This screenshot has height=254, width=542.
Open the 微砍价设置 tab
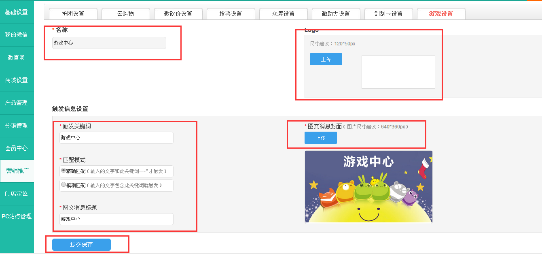(178, 14)
